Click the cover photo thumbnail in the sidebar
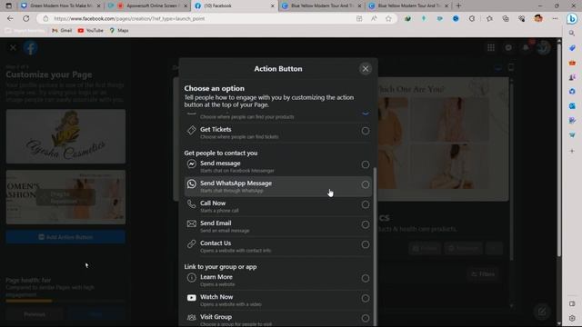Screen dimensions: 582x327 (x=65, y=197)
